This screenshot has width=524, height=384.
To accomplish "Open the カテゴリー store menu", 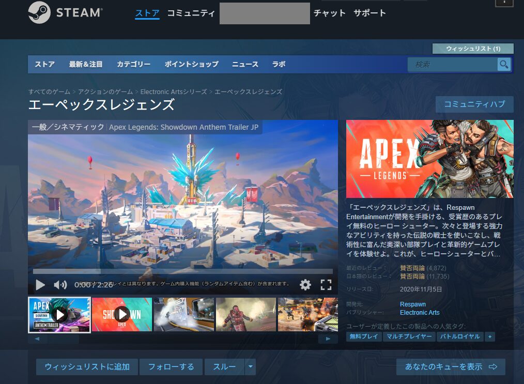I will (133, 65).
